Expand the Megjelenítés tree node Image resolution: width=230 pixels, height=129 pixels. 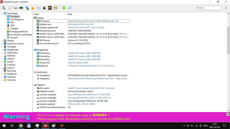(x=2, y=50)
